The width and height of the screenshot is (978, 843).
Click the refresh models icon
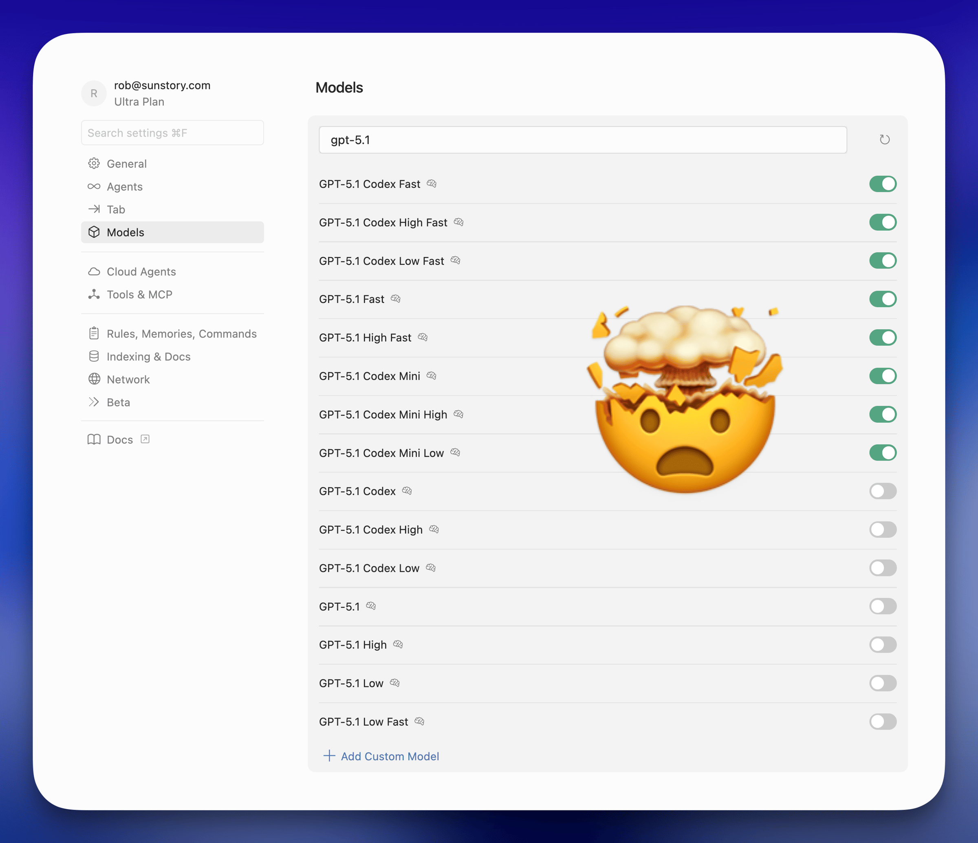coord(885,140)
